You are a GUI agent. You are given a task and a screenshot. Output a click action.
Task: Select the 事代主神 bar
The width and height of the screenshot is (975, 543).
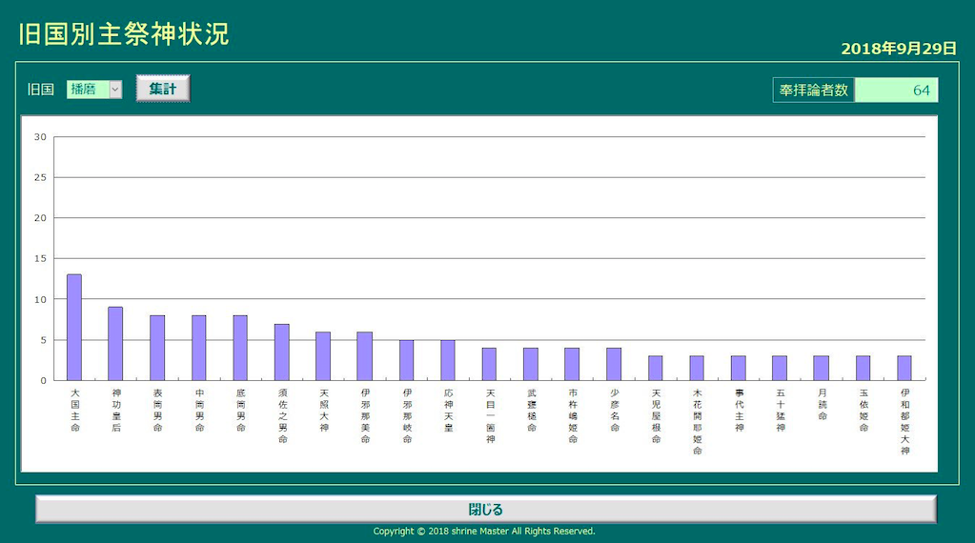point(738,369)
